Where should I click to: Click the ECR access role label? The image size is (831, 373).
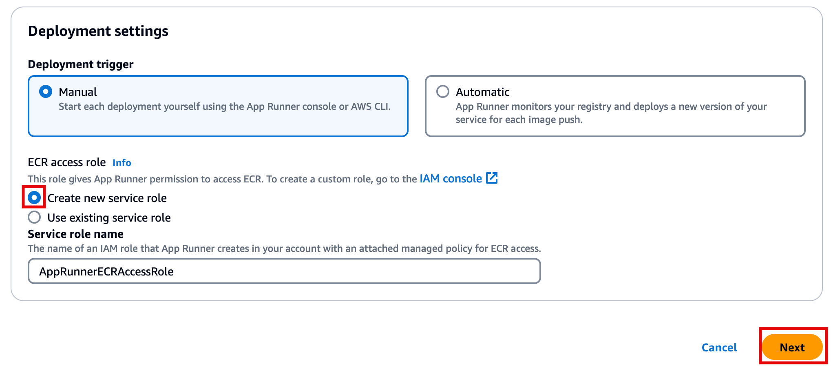67,162
